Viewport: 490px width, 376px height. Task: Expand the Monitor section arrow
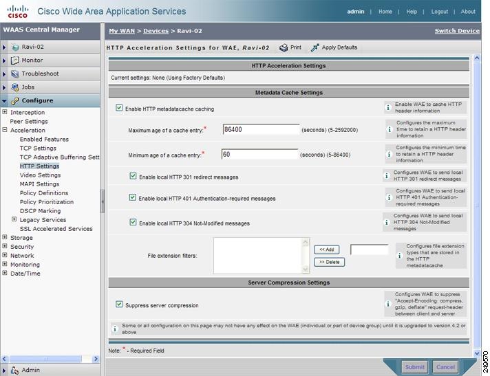click(4, 61)
